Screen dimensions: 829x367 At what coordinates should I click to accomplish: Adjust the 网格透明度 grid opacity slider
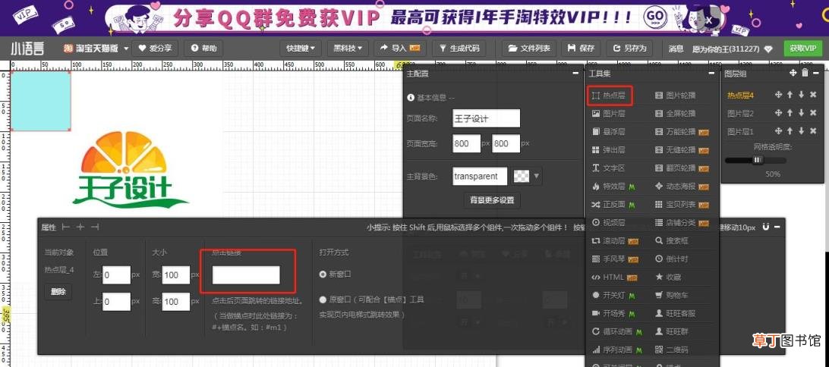[x=756, y=160]
